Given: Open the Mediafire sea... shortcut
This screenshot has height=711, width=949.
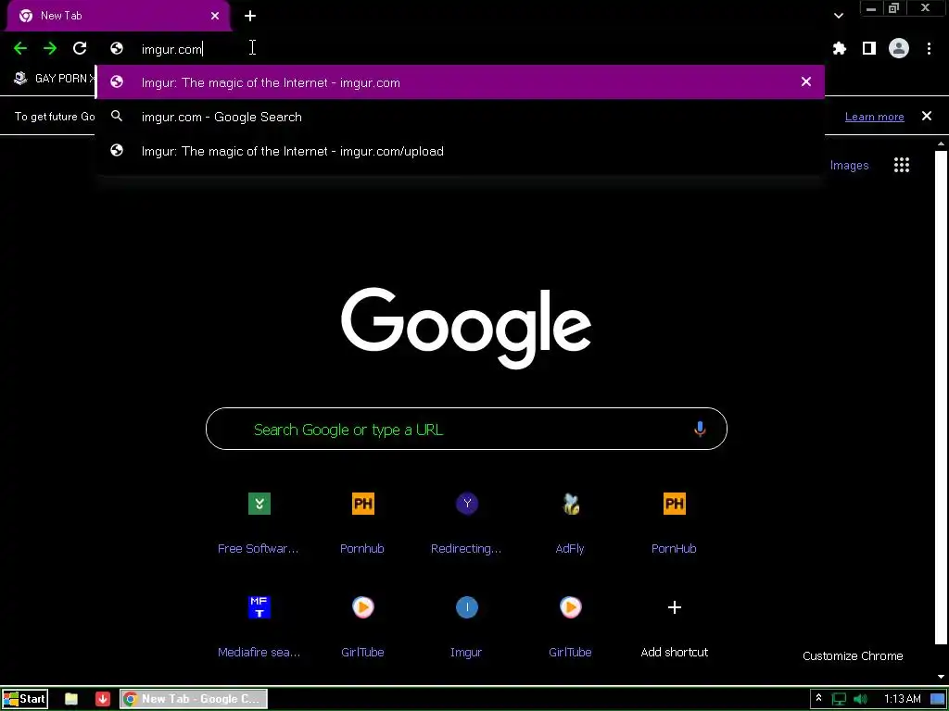Looking at the screenshot, I should [259, 627].
